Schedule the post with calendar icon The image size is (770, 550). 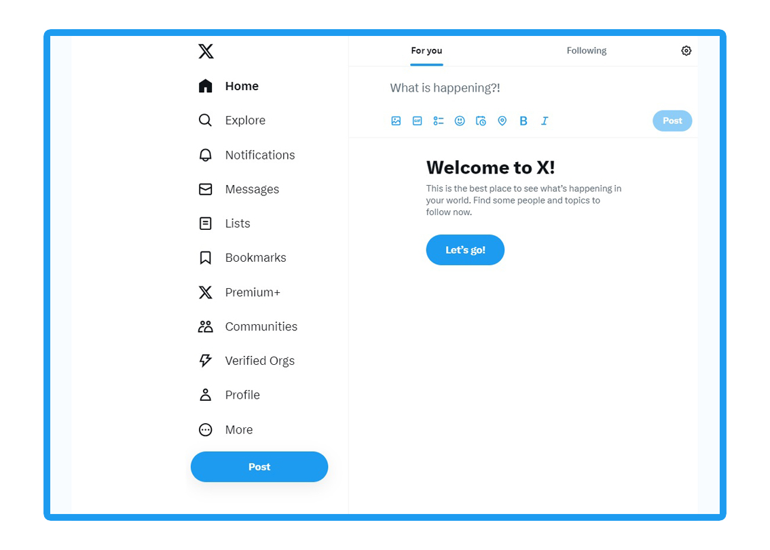[x=481, y=121]
